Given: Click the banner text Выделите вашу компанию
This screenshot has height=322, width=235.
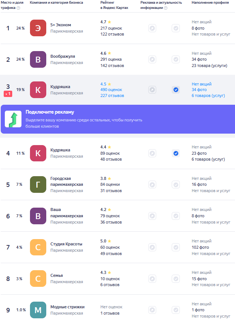Looking at the screenshot, I should (84, 123).
